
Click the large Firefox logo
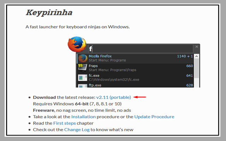[77, 45]
